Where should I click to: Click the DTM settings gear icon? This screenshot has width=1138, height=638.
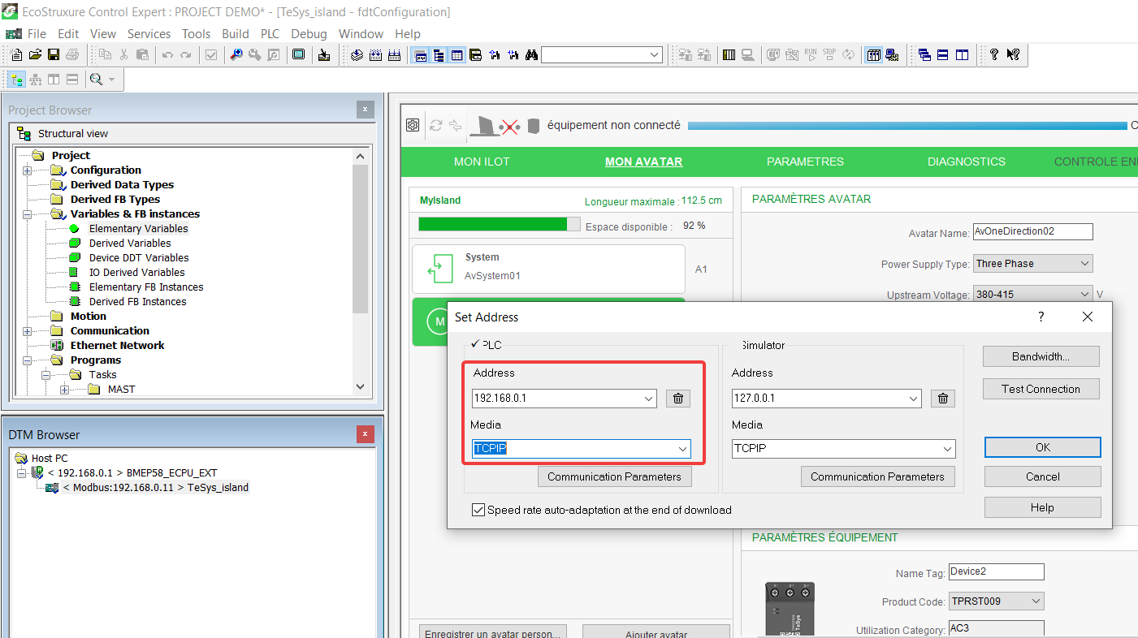pyautogui.click(x=413, y=125)
